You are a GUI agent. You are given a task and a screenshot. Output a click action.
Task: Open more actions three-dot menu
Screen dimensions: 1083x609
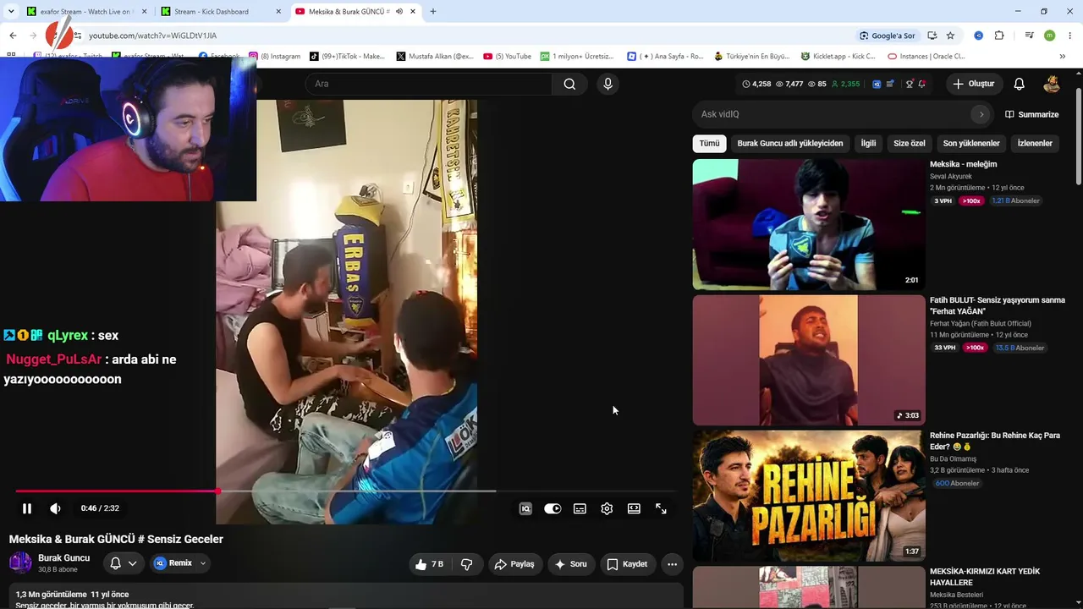pos(672,564)
